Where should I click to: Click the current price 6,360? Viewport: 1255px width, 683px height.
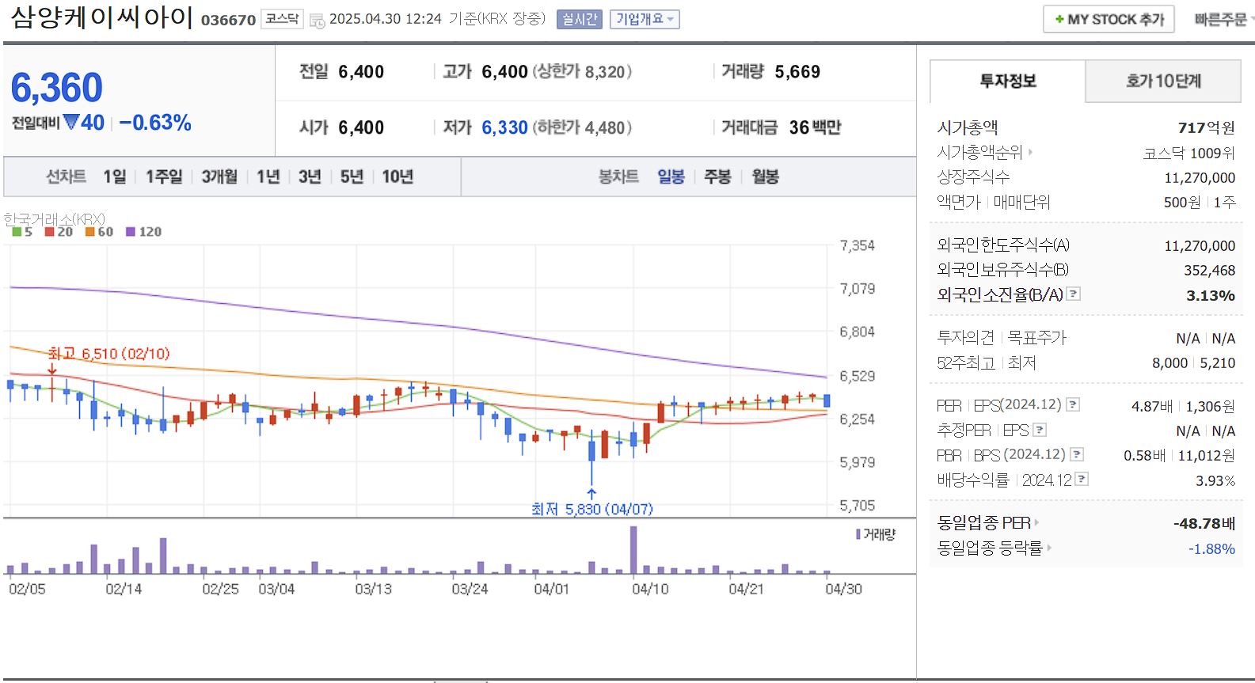coord(57,87)
